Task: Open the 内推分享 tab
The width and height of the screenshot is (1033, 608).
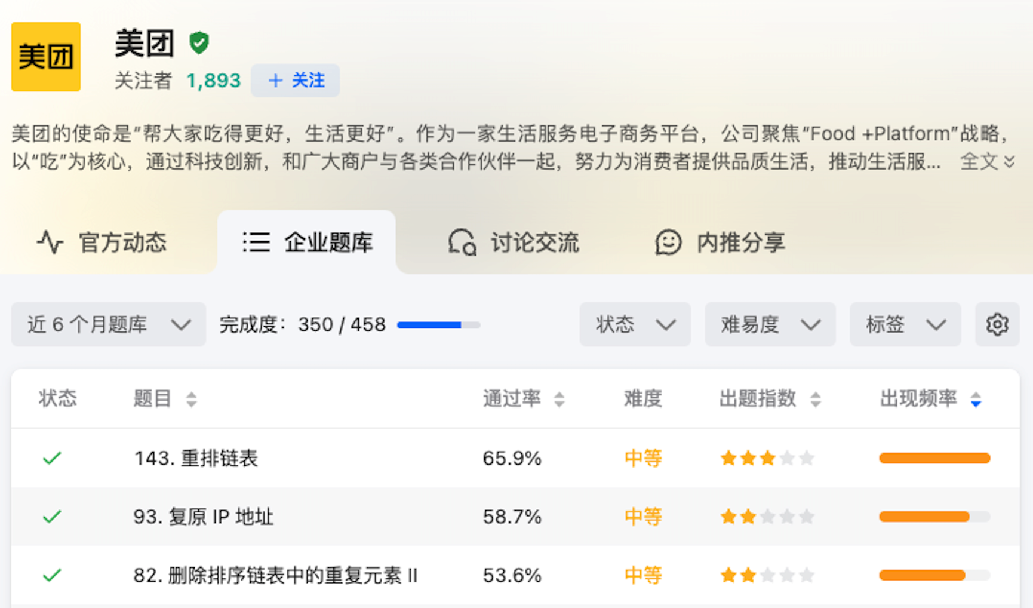Action: pyautogui.click(x=720, y=242)
